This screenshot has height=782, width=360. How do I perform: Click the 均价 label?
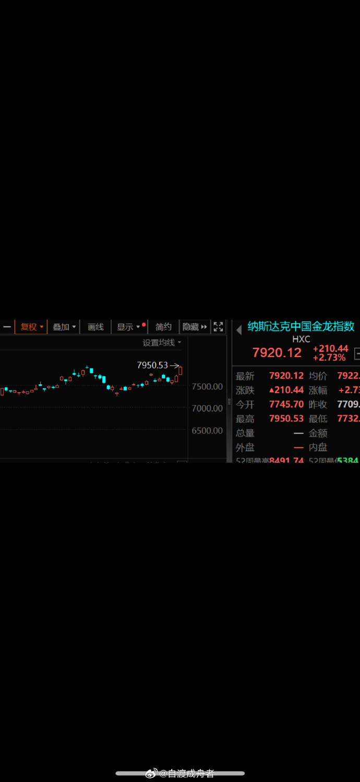pos(318,376)
